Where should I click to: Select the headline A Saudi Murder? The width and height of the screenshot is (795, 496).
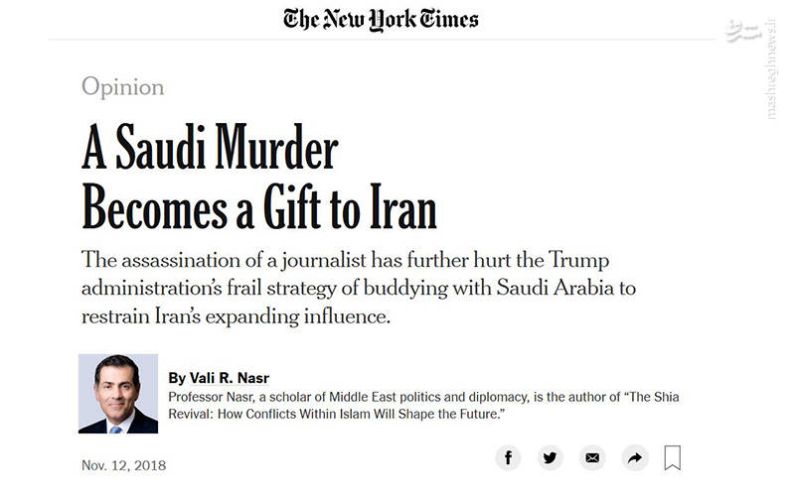210,147
